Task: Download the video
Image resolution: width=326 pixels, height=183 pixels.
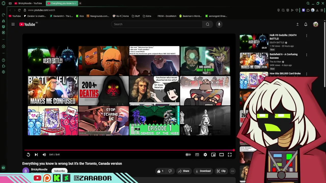Action: click(x=203, y=171)
